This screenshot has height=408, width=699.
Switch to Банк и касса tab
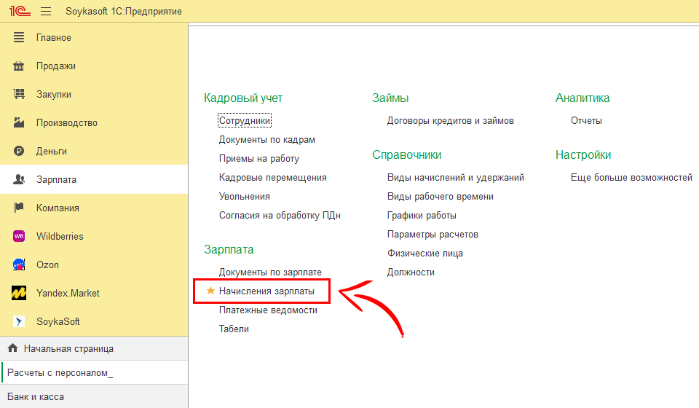(94, 396)
